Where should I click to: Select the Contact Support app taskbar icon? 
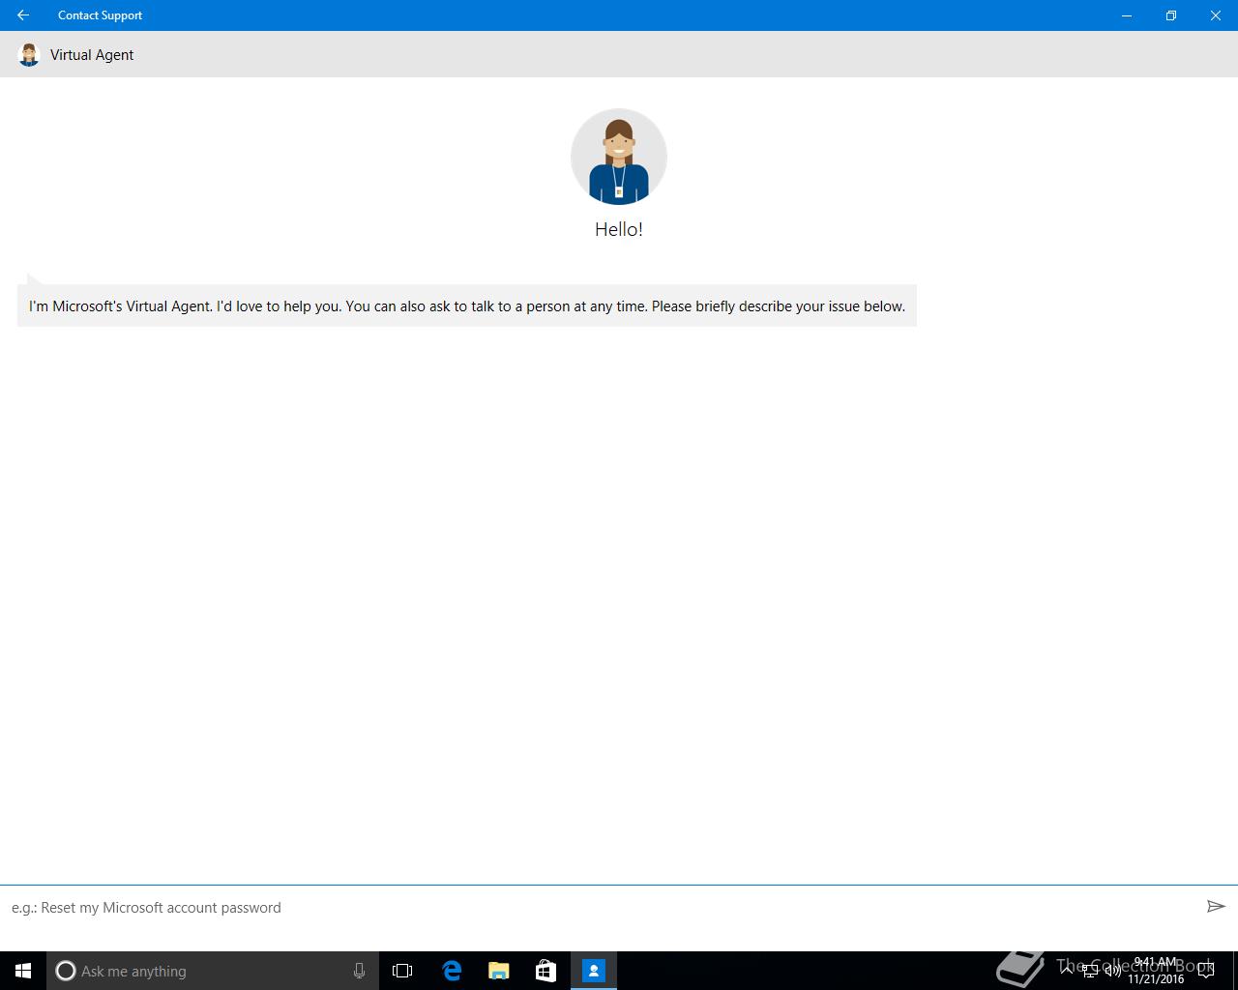point(594,971)
